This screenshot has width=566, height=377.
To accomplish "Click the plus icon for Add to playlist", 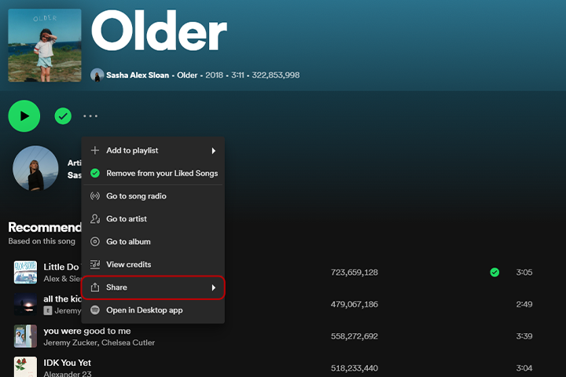I will click(x=95, y=151).
